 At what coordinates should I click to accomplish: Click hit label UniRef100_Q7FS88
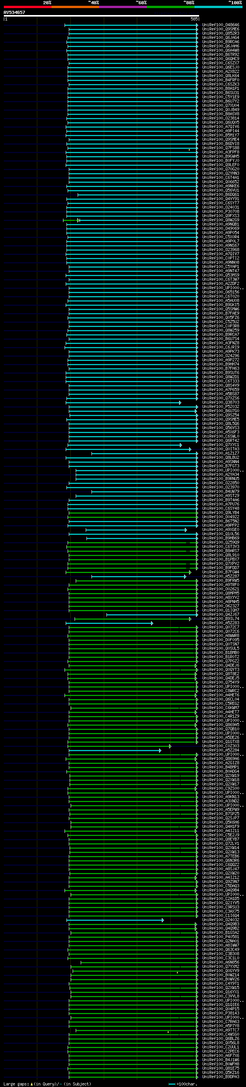[x=221, y=148]
